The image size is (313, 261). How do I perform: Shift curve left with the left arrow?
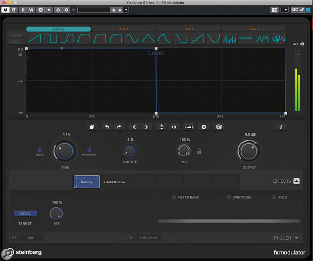[134, 127]
